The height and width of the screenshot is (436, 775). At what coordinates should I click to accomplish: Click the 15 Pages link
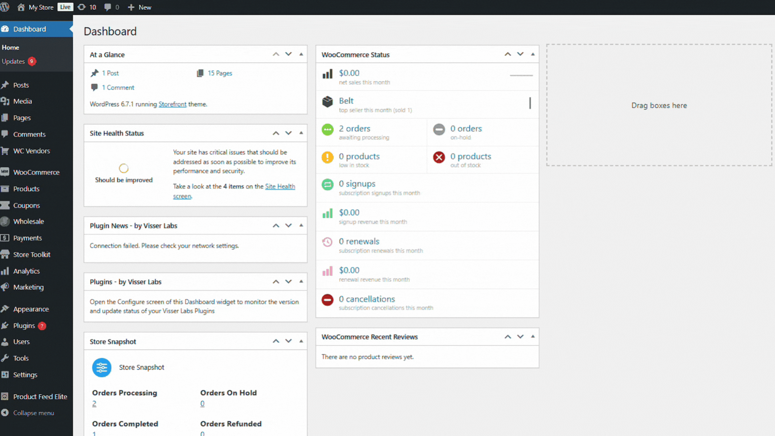pos(220,73)
